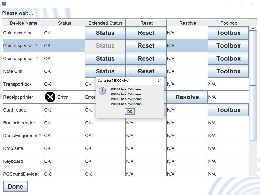
Task: Resolve the Receipt printer error
Action: coord(187,97)
